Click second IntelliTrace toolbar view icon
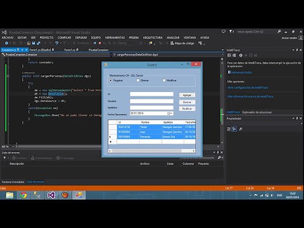Image resolution: width=304 pixels, height=228 pixels. coord(234,55)
